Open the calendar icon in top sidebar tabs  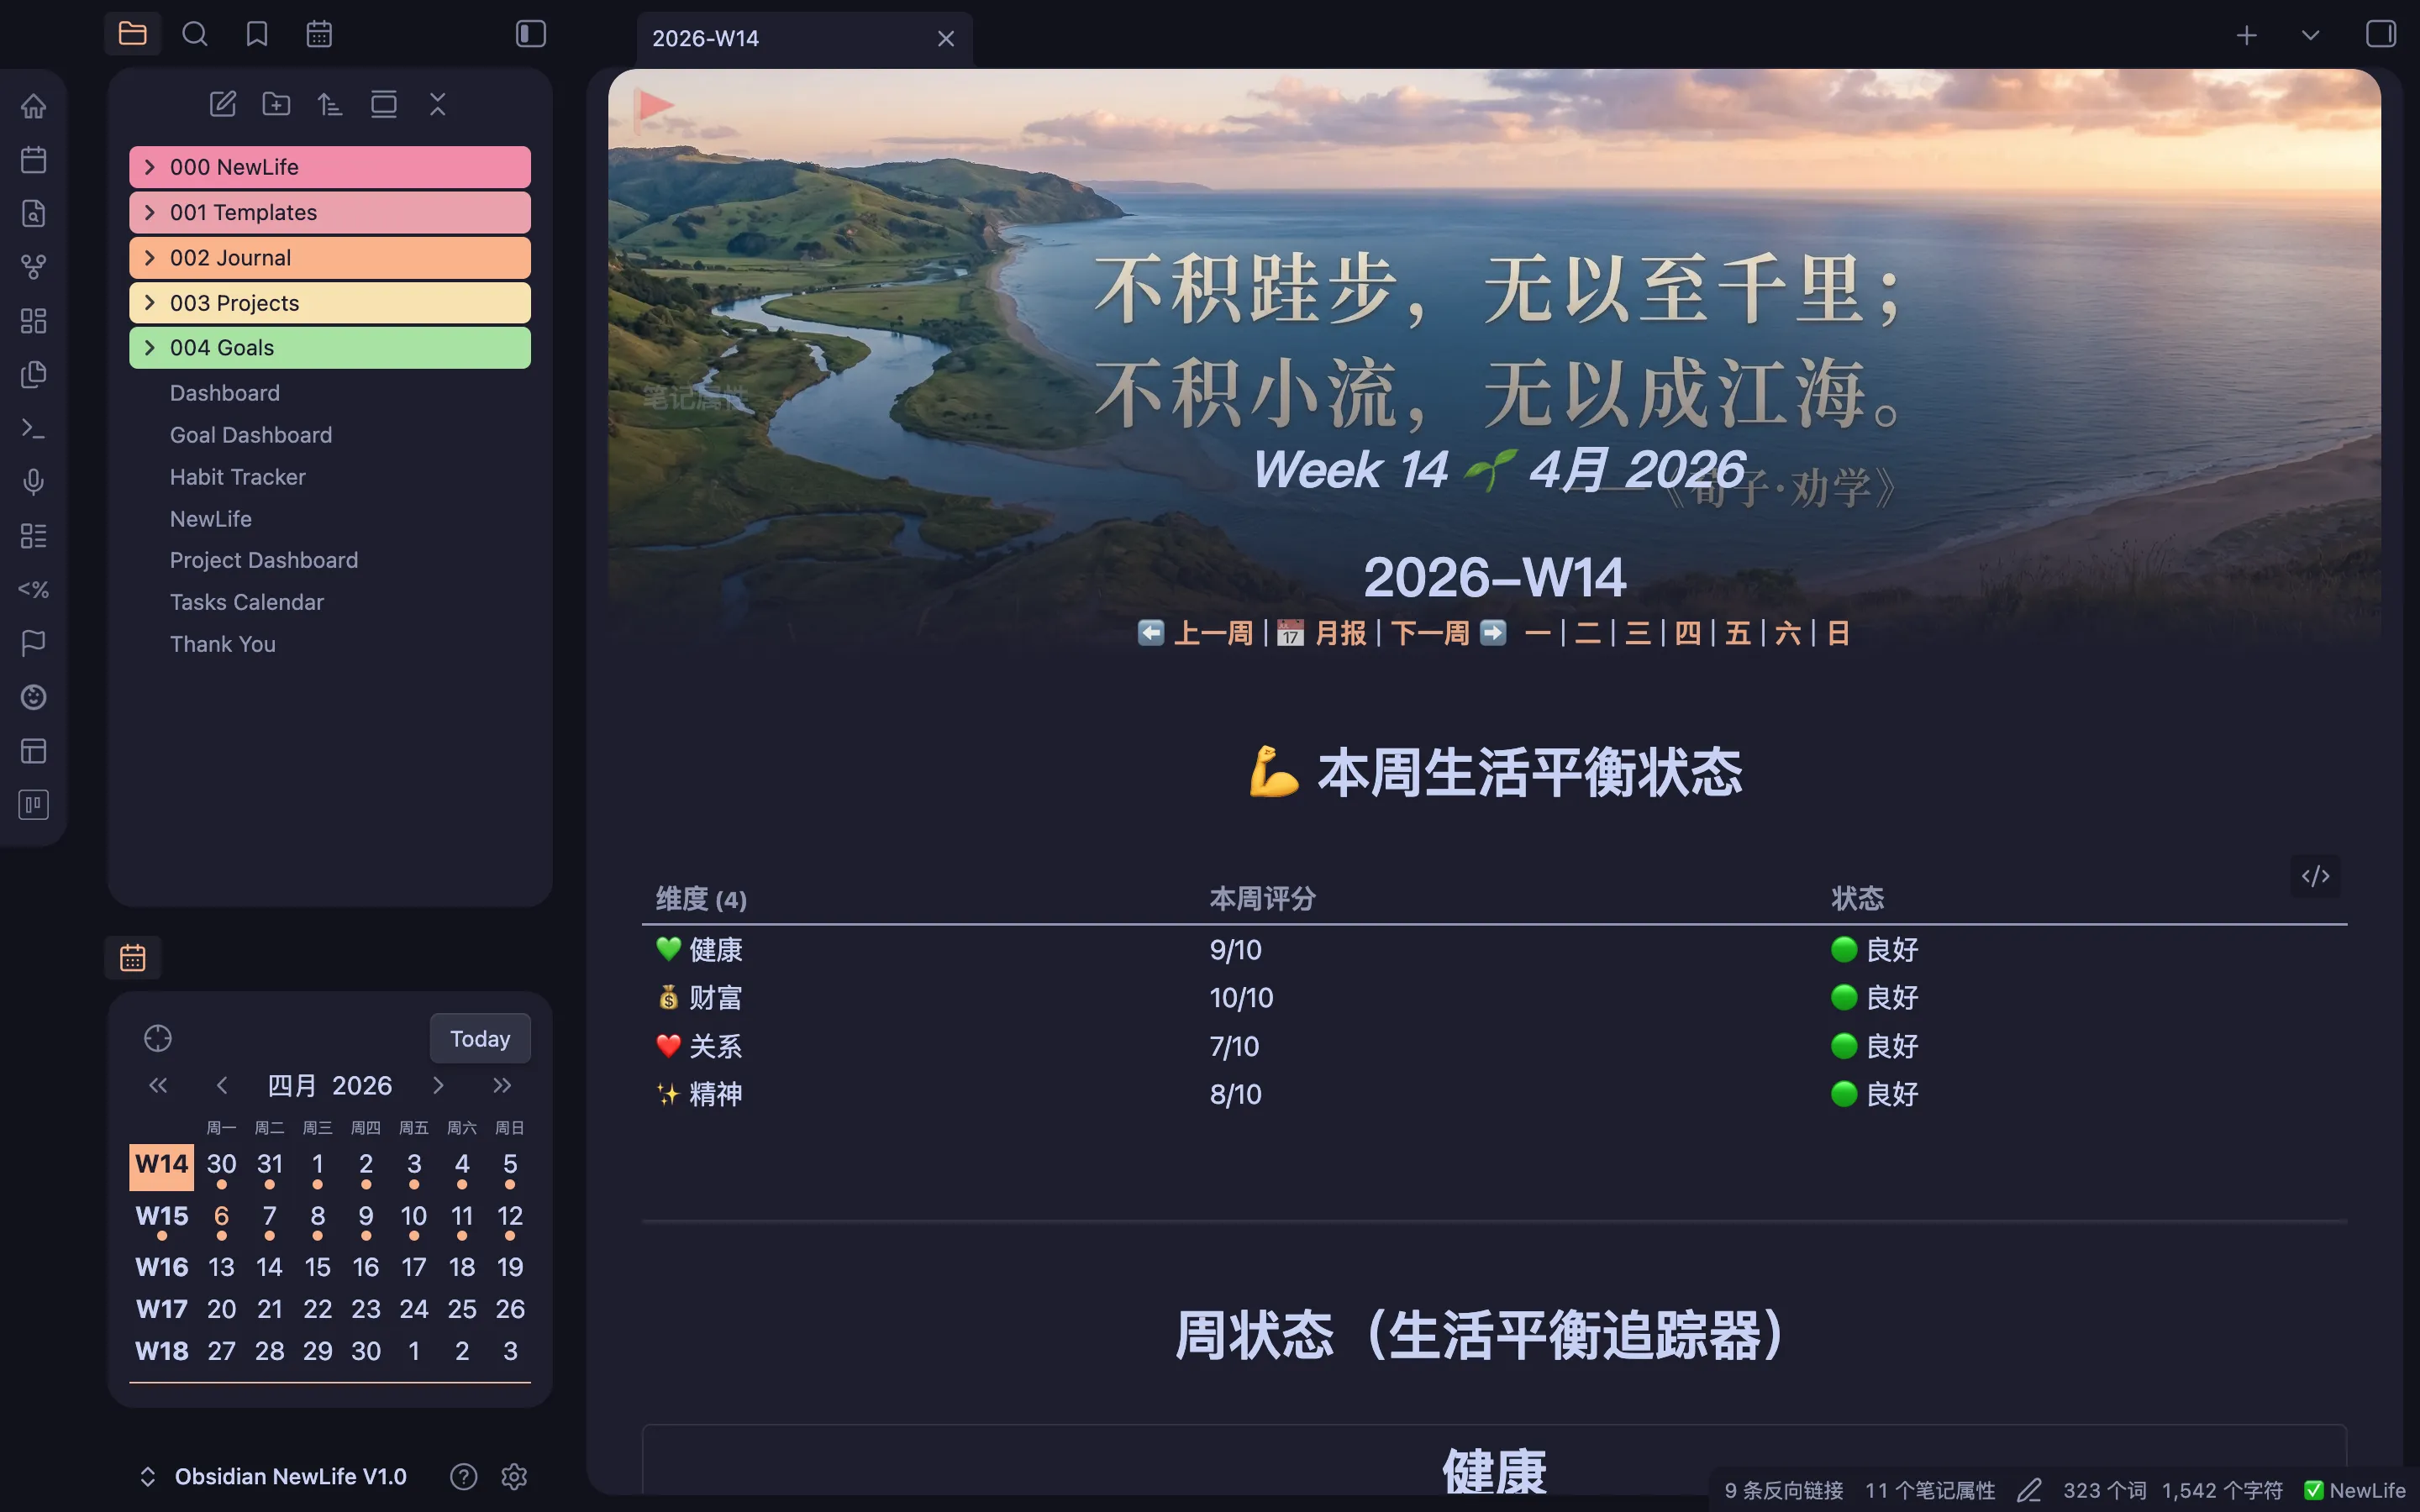pos(319,34)
